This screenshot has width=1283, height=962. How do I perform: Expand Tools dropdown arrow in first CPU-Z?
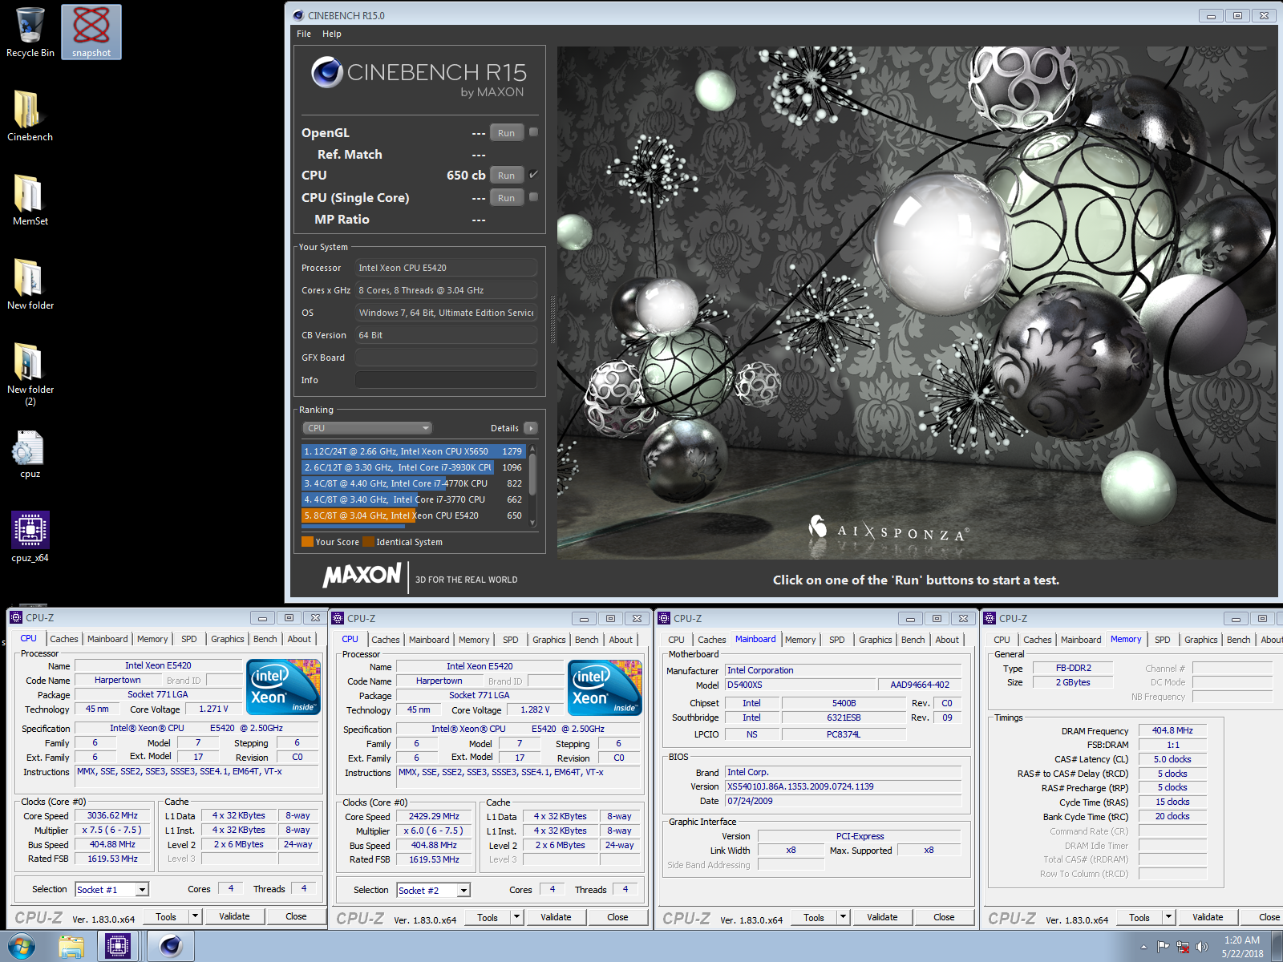click(194, 916)
